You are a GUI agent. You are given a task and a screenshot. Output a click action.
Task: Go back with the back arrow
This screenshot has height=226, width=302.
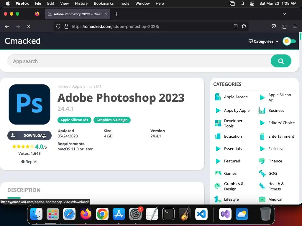point(7,26)
